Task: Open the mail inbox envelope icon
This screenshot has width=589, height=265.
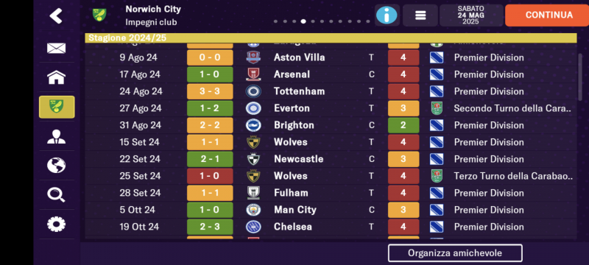Action: 57,48
